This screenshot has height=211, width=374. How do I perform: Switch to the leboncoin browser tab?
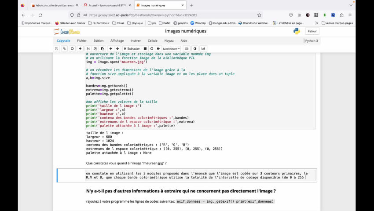54,5
